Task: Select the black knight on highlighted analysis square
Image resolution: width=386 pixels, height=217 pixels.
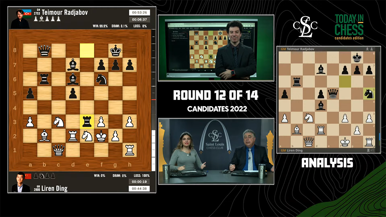Action: [369, 94]
